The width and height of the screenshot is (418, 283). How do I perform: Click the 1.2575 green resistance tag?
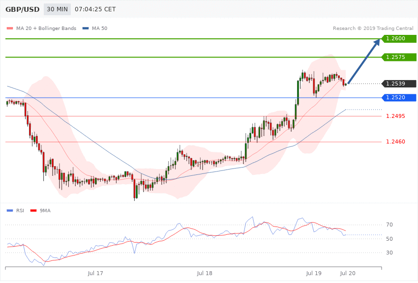399,57
